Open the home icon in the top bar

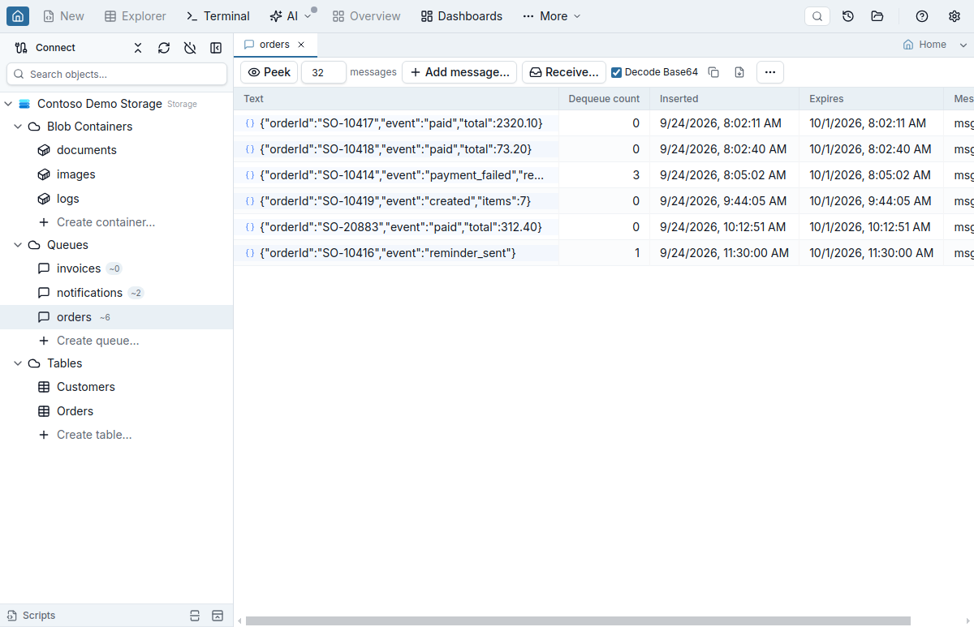[18, 16]
